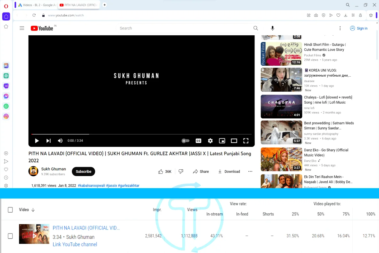Open Opera sidebar home icon

click(6, 16)
